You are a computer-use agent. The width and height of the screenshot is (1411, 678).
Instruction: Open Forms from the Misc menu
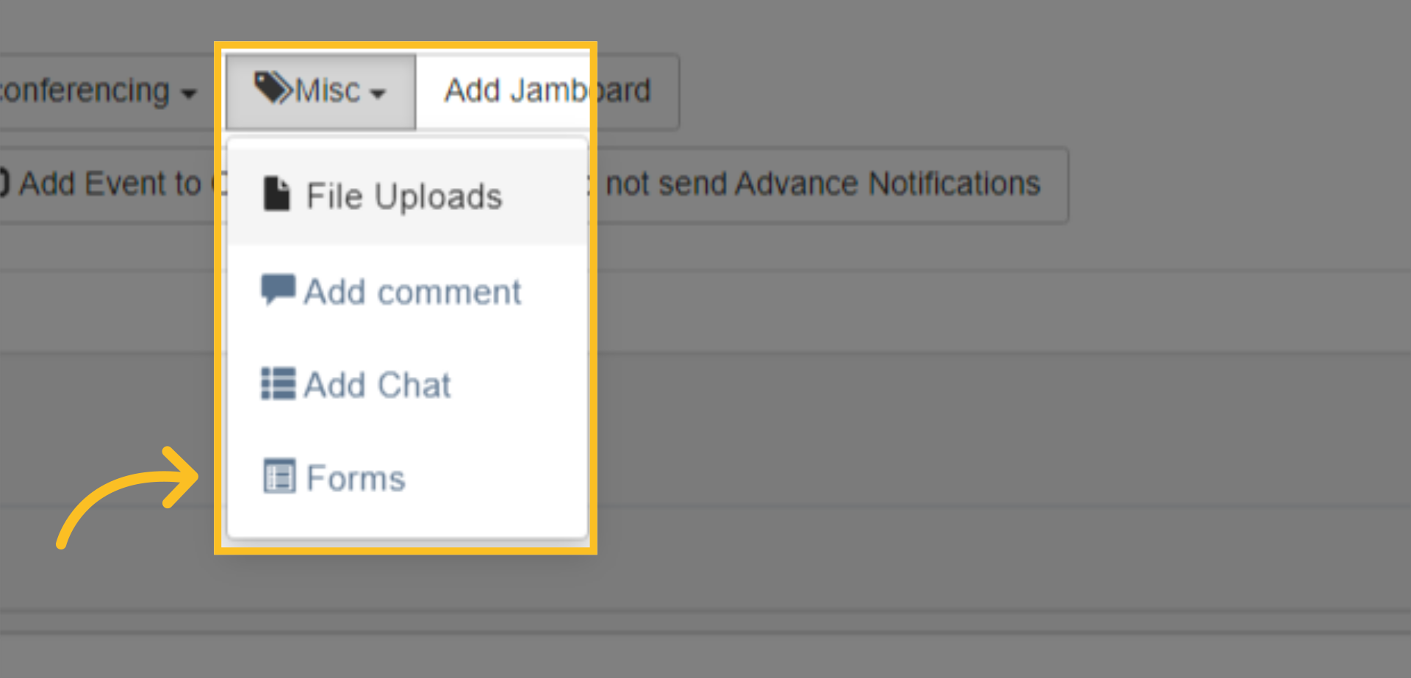pos(408,478)
